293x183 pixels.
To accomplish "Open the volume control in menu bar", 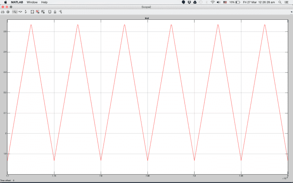I will point(219,2).
